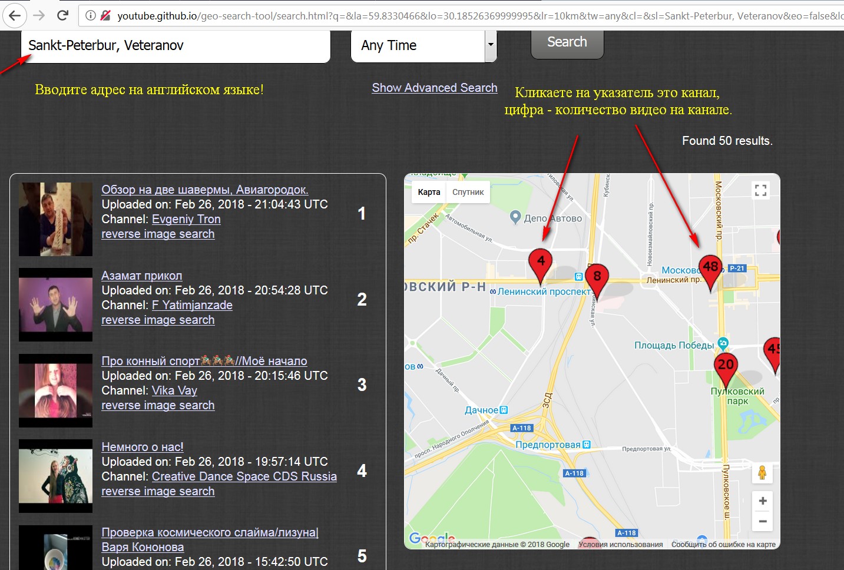
Task: Open video 'Обзор на две шавермы, Авиагородок.'
Action: (x=205, y=190)
